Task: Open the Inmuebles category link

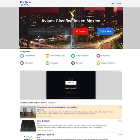Action: coord(54,63)
